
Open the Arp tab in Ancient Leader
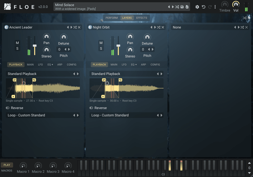[60, 64]
